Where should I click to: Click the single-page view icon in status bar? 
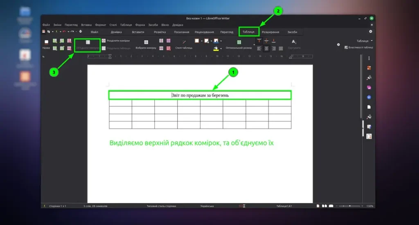tap(318, 206)
